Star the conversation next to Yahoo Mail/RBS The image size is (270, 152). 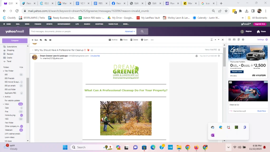click(x=219, y=50)
